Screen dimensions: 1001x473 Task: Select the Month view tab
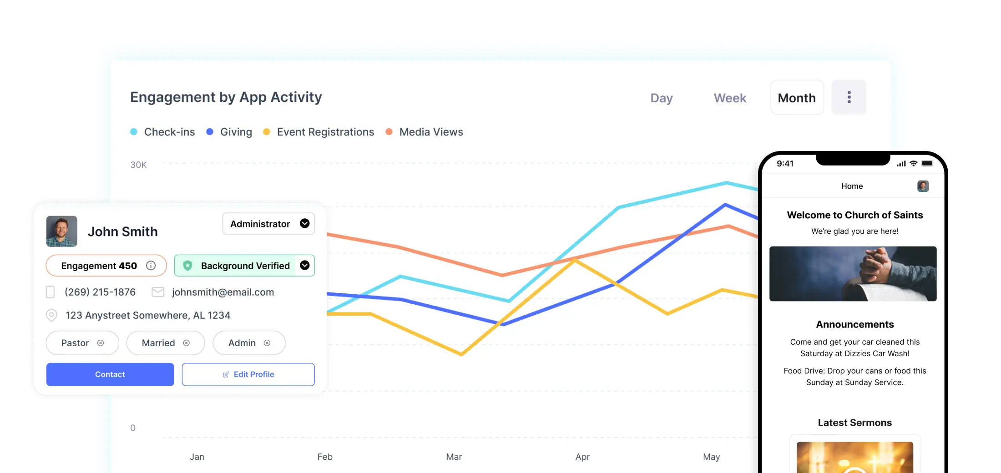point(797,97)
